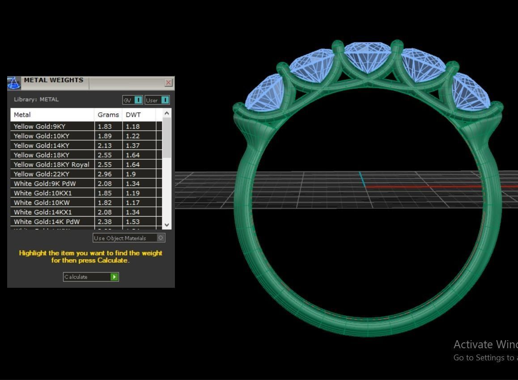
Task: Click the metal list scroll down arrow
Action: [167, 225]
